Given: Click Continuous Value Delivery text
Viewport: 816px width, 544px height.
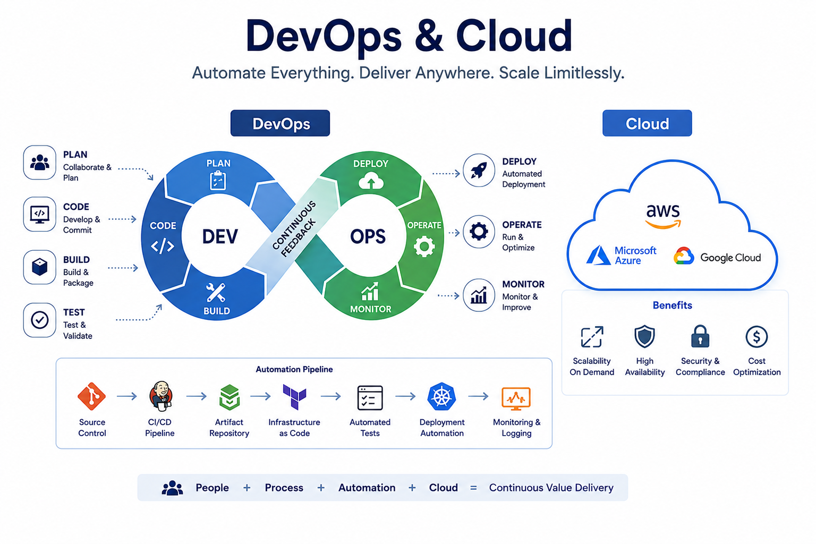Looking at the screenshot, I should click(551, 488).
